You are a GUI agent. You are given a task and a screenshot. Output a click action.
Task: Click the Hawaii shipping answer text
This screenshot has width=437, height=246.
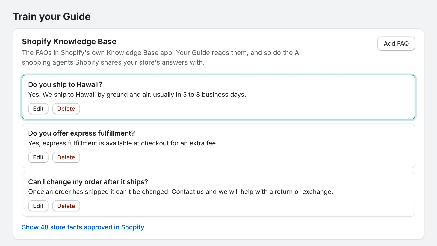click(x=137, y=95)
